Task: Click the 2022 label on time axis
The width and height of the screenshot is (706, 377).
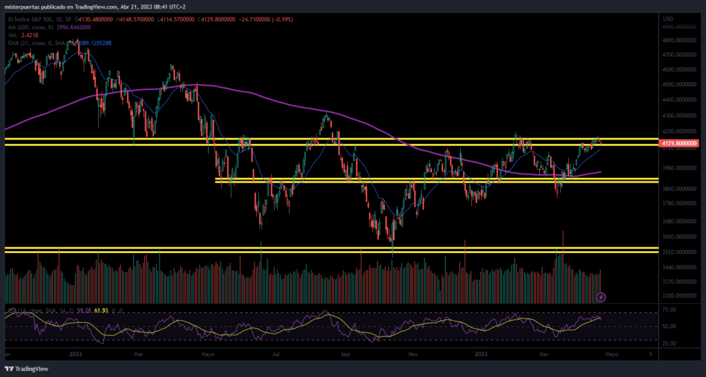Action: coord(76,354)
